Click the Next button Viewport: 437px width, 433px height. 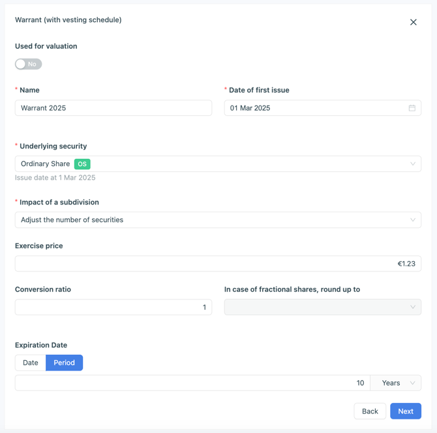point(406,411)
